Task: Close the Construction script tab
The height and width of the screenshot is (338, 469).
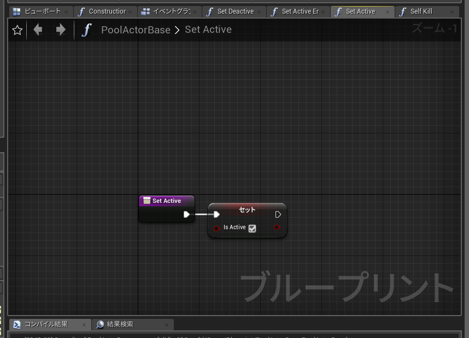Action: (x=130, y=12)
